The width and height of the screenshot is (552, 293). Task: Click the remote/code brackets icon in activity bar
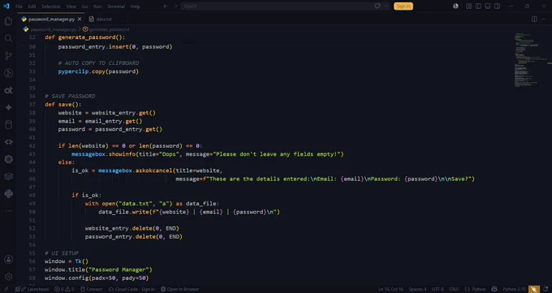[8, 142]
